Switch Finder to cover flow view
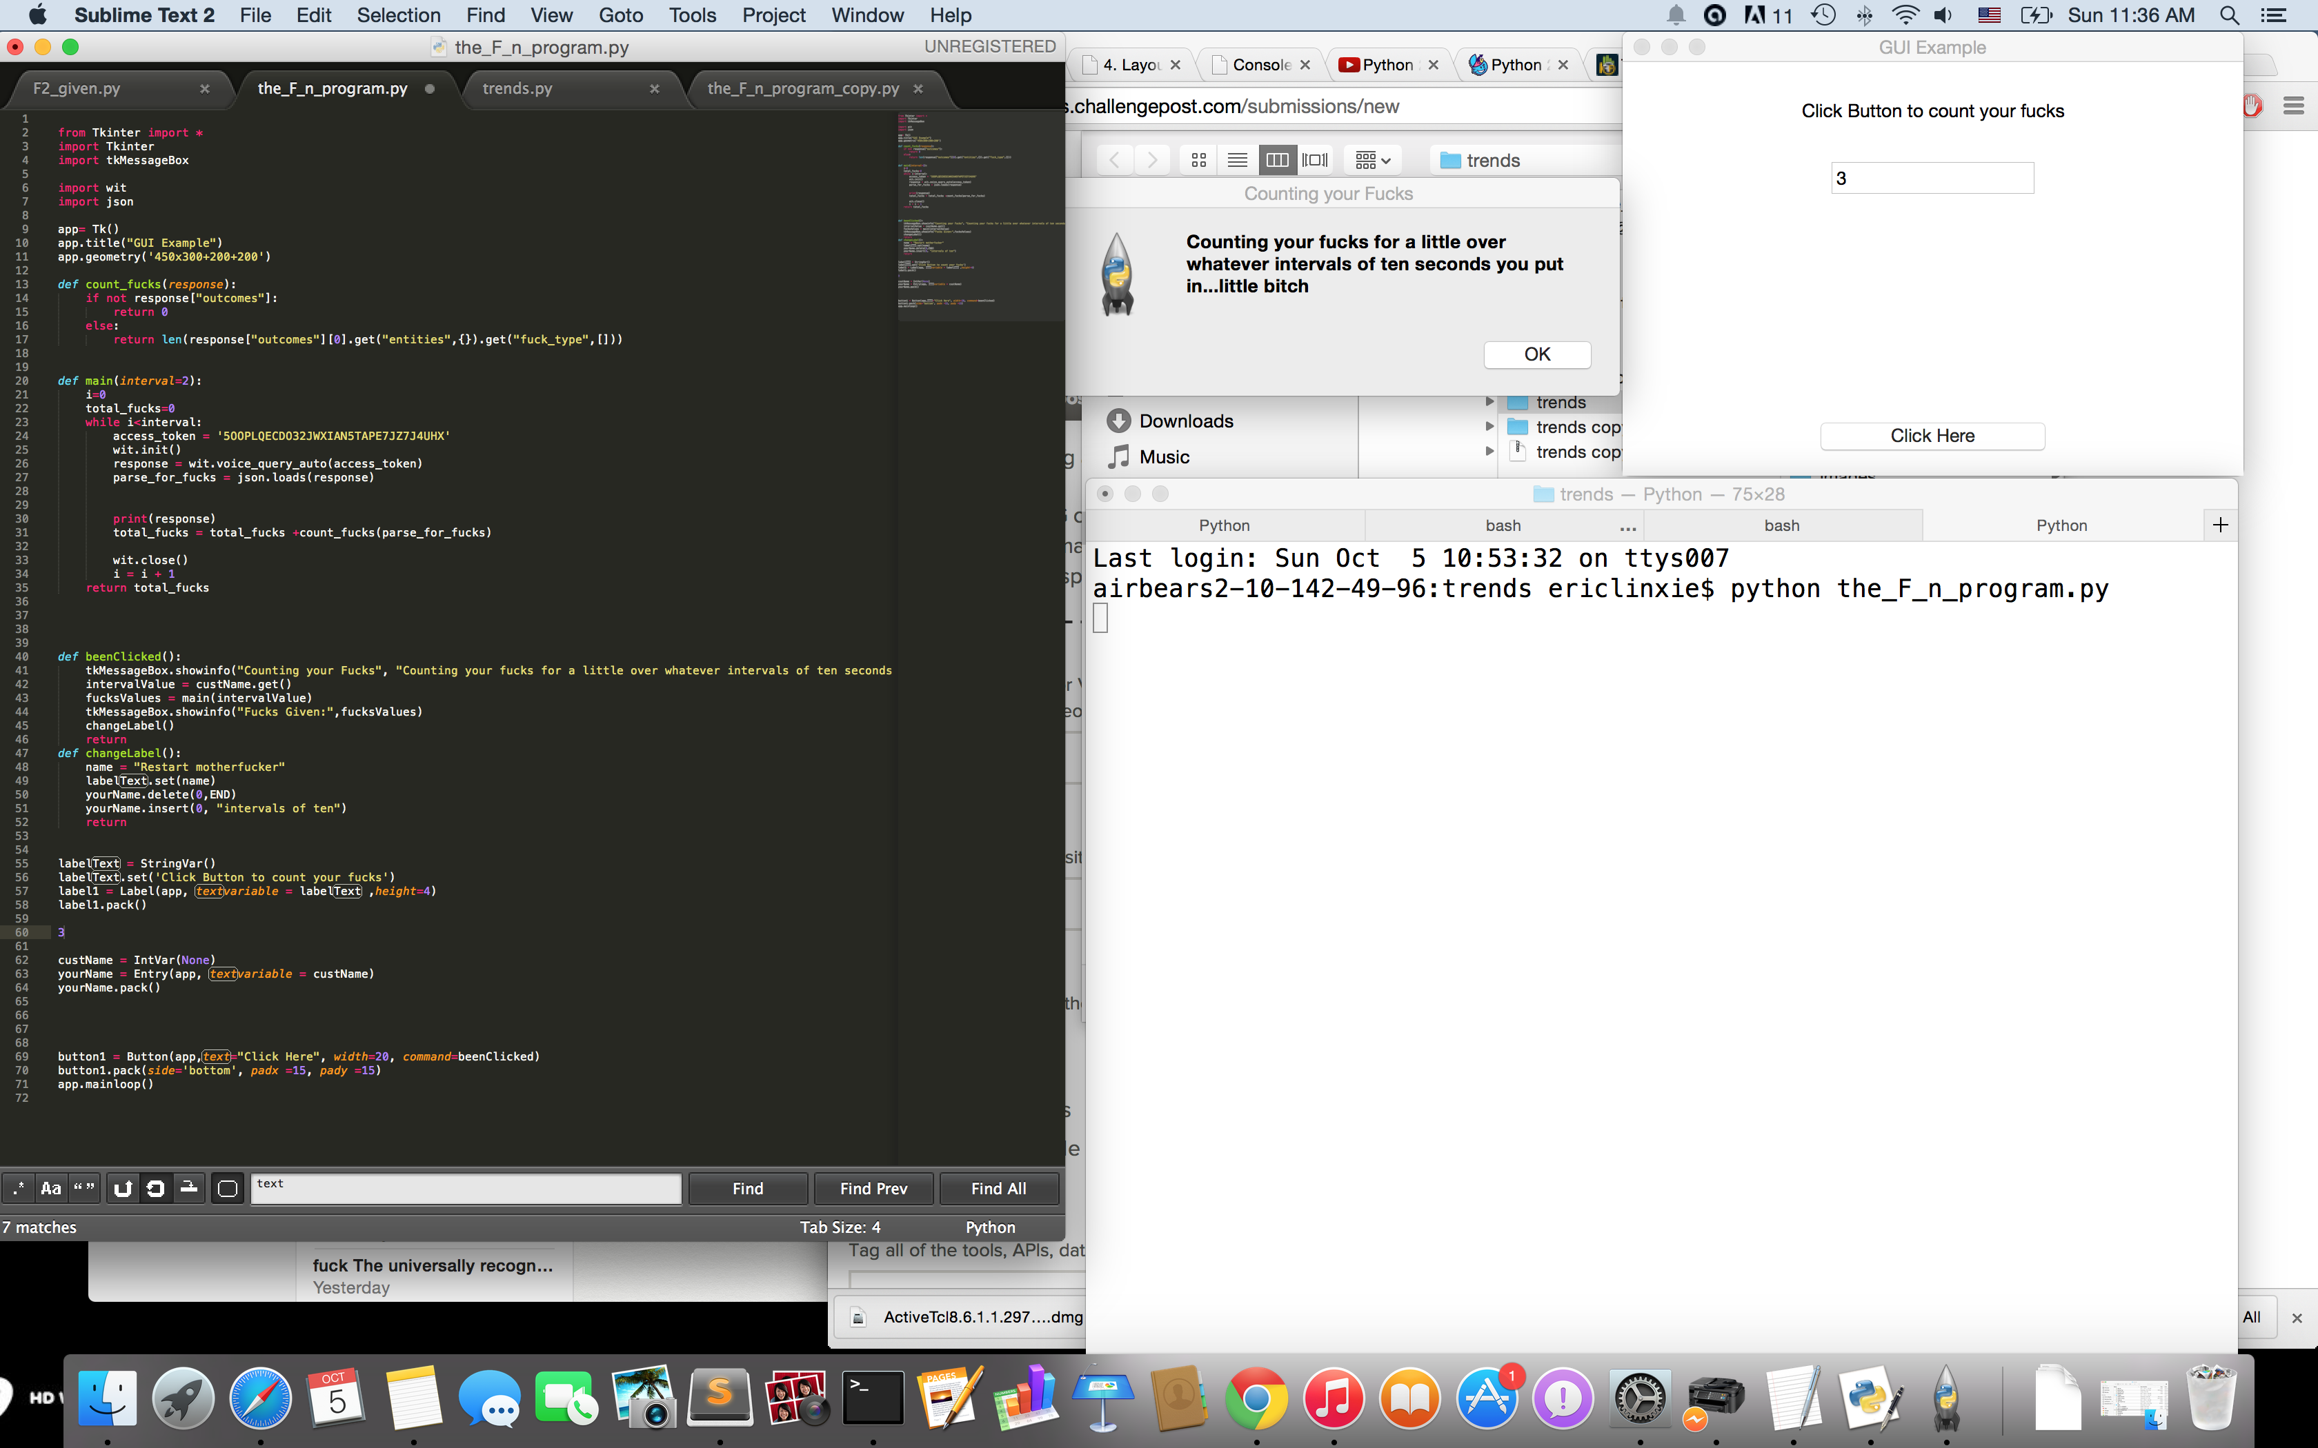Screen dimensions: 2318x1448 coord(1315,160)
